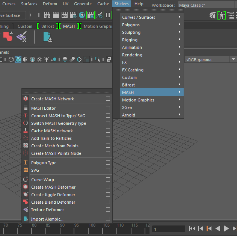This screenshot has height=236, width=237.
Task: Select Create Mesh from Points
Action: pyautogui.click(x=55, y=146)
